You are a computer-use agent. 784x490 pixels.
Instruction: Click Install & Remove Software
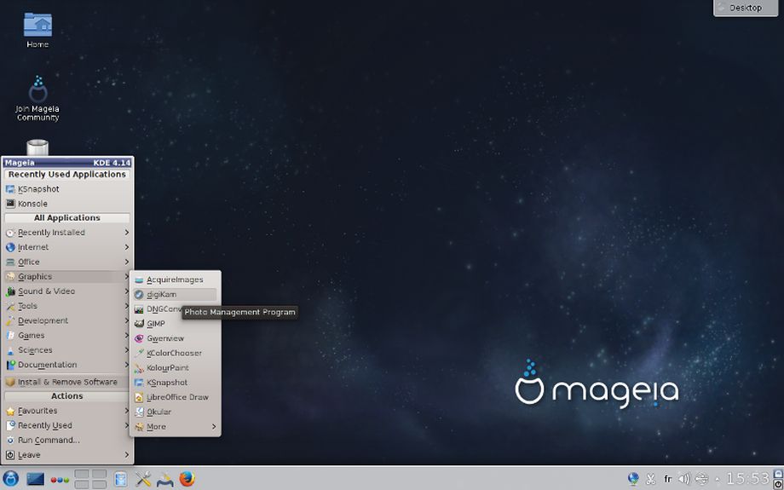pyautogui.click(x=66, y=382)
